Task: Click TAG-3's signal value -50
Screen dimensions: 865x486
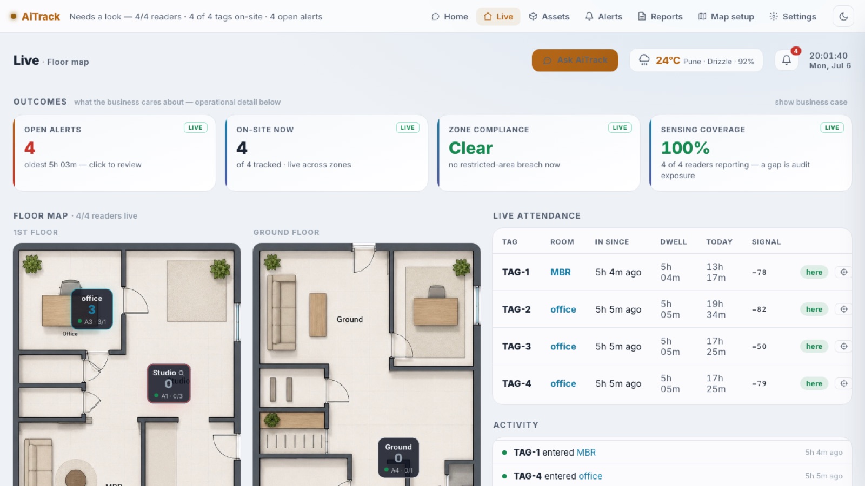Action: tap(759, 347)
